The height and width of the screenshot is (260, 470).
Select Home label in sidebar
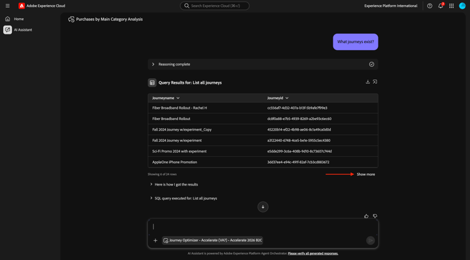(19, 19)
